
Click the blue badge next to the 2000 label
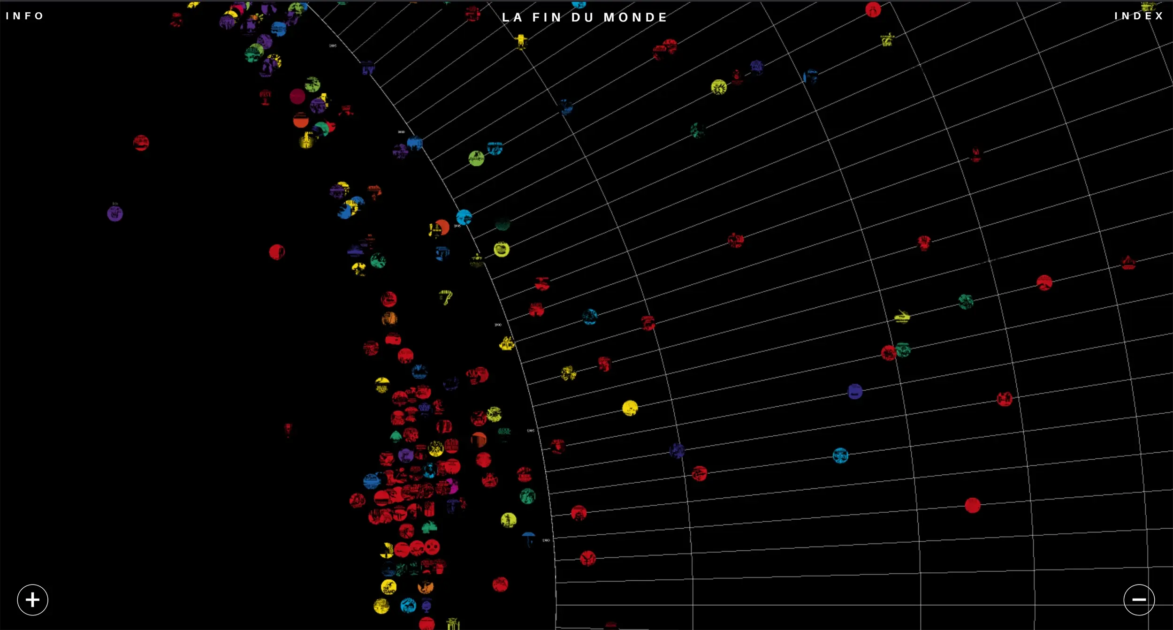click(415, 143)
